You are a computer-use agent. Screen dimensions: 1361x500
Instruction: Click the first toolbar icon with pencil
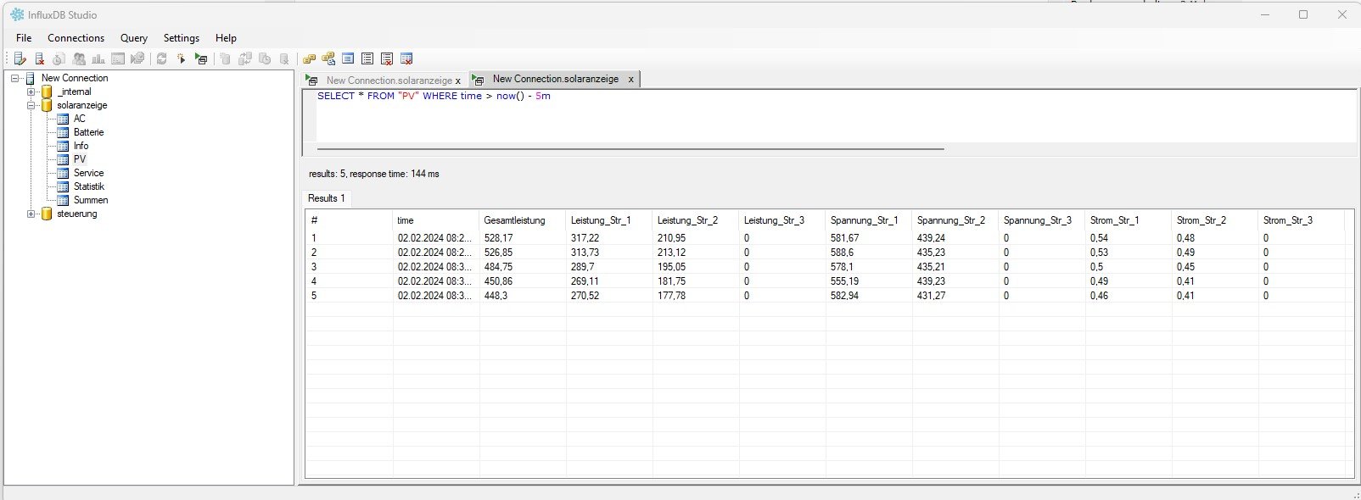coord(20,59)
